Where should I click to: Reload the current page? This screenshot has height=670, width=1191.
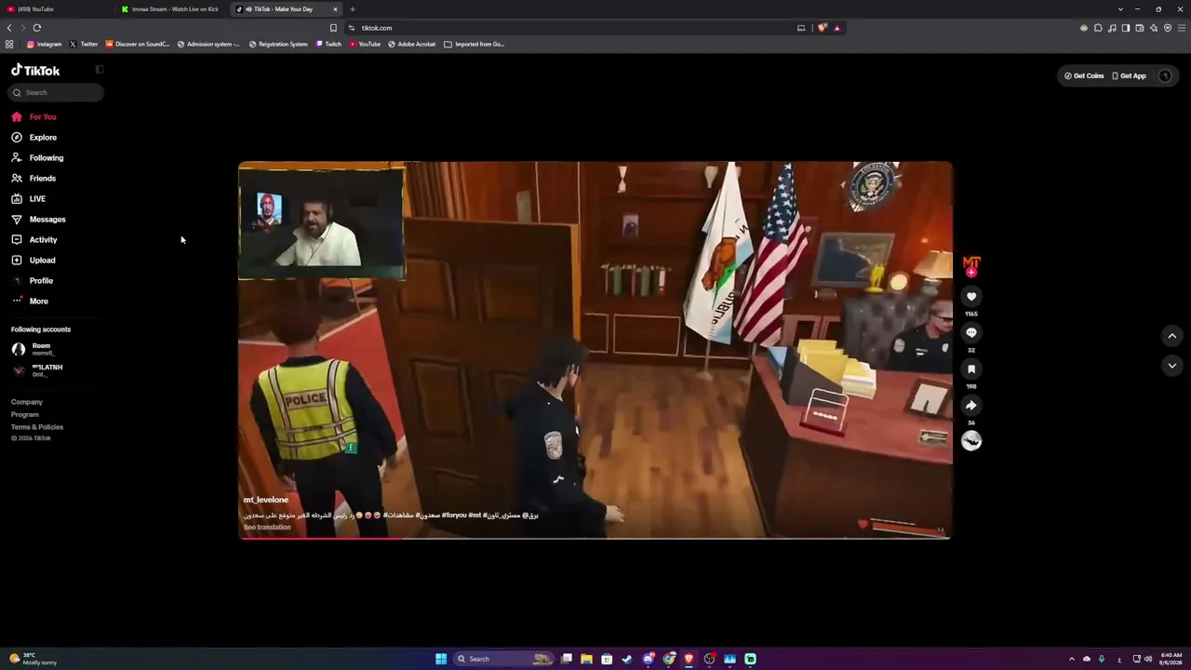[x=37, y=28]
